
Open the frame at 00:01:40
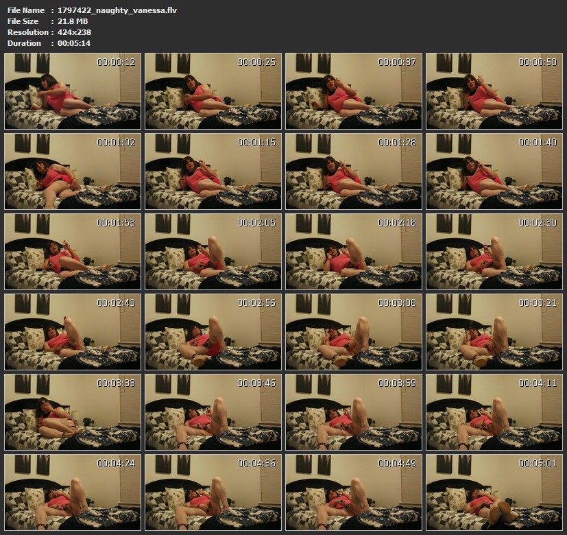[x=494, y=171]
